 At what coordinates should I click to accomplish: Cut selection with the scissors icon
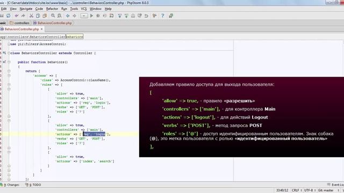coord(31,16)
